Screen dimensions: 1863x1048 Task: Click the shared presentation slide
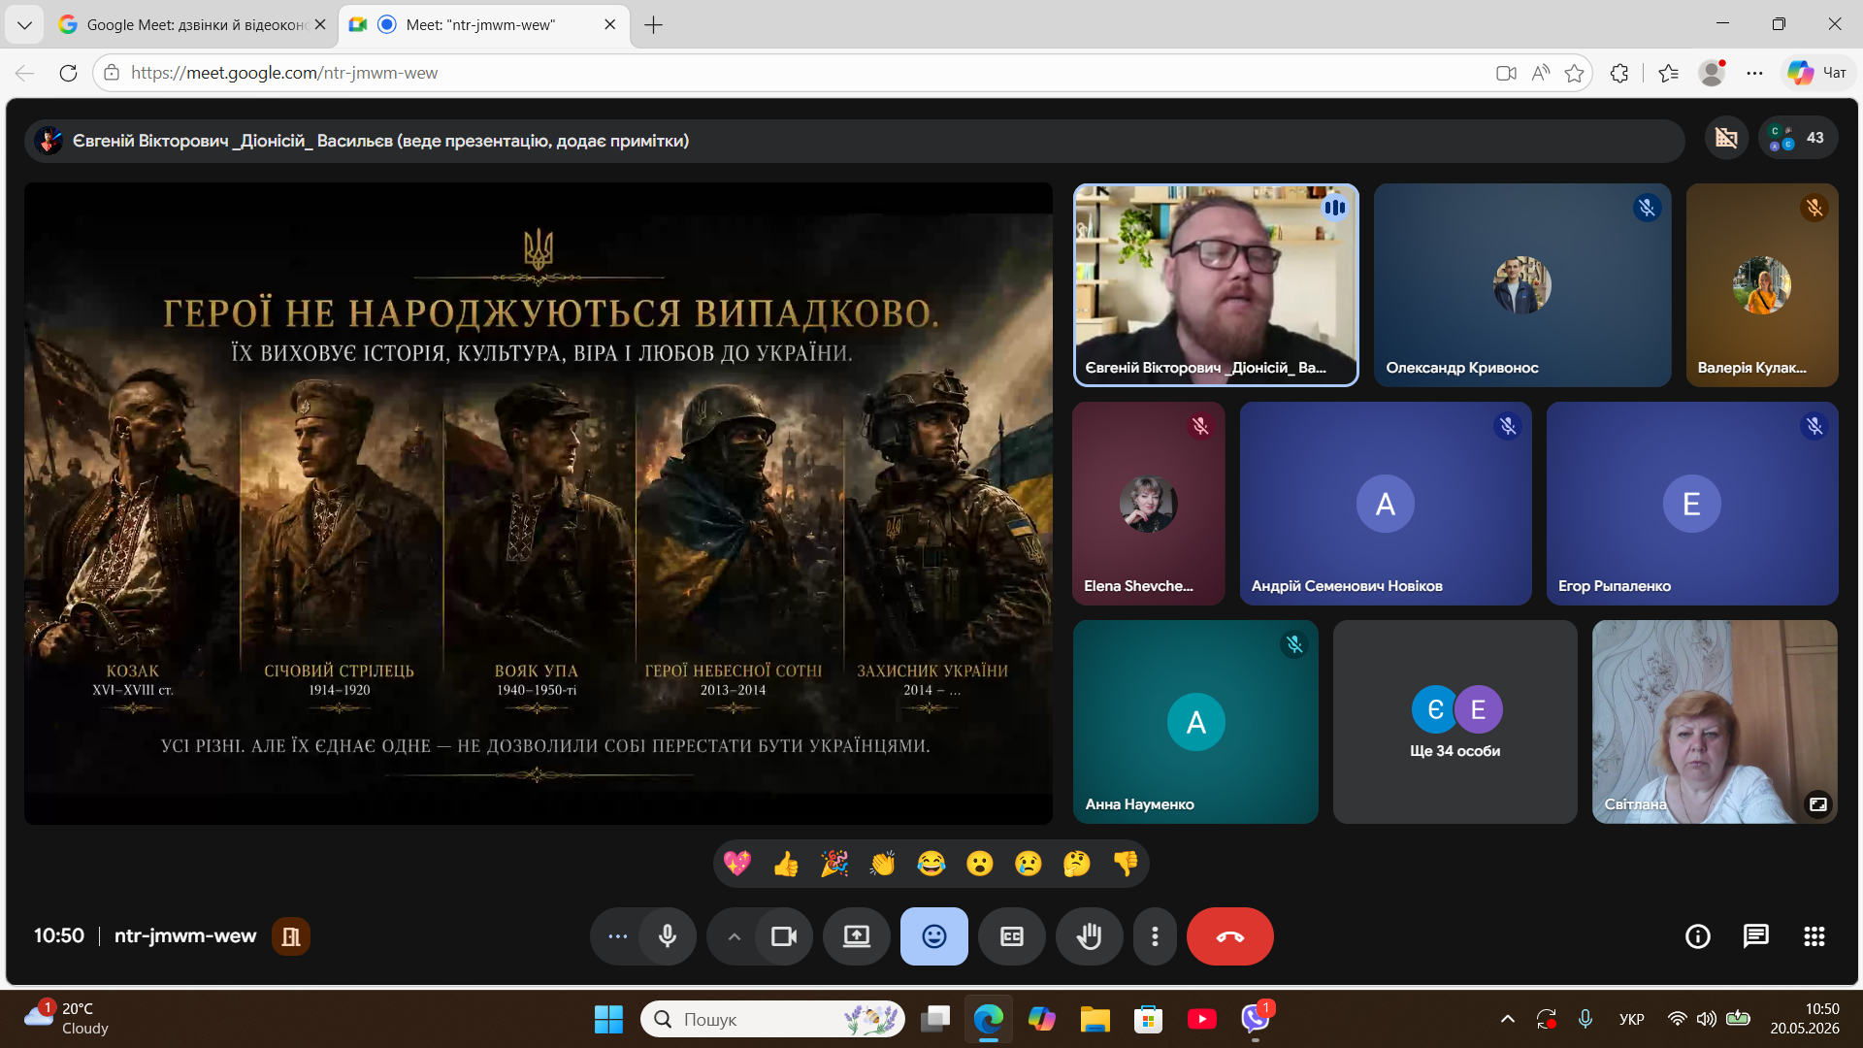(539, 504)
